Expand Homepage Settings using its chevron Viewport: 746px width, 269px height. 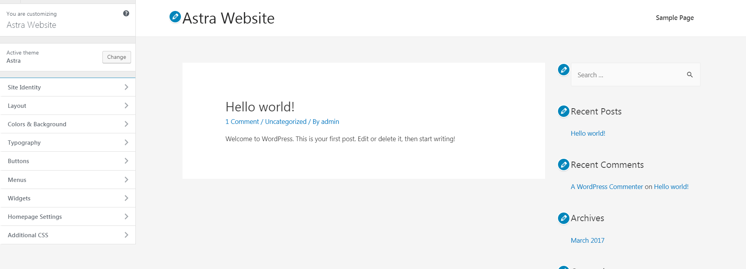[x=126, y=216]
